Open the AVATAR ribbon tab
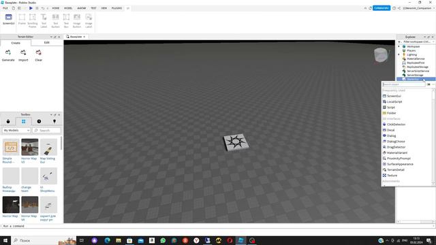This screenshot has height=245, width=436. tap(82, 8)
